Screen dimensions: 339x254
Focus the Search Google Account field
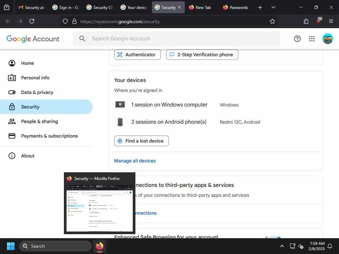[x=176, y=39]
